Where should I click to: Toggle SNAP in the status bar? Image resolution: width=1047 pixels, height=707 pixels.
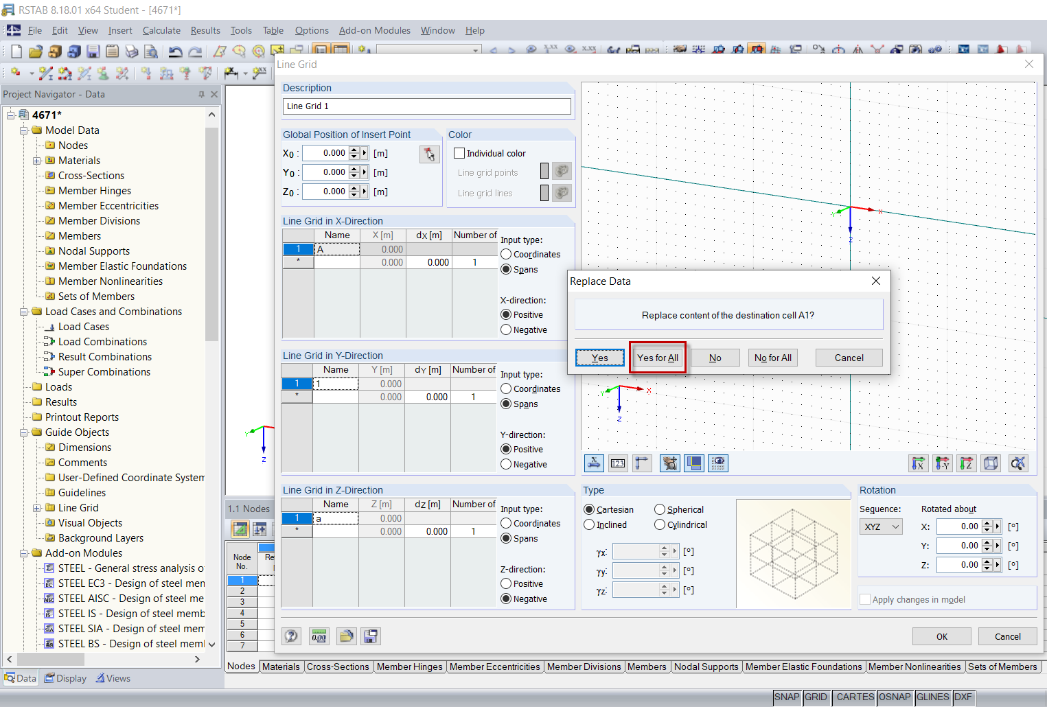click(787, 697)
